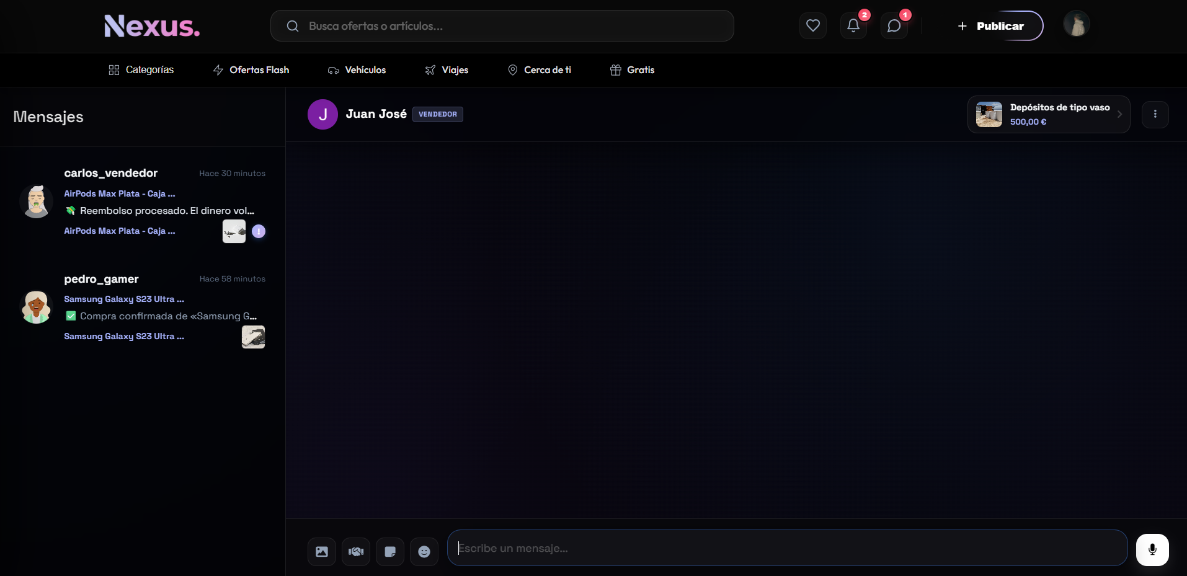Click the search magnifier icon
The width and height of the screenshot is (1187, 576).
coord(293,26)
